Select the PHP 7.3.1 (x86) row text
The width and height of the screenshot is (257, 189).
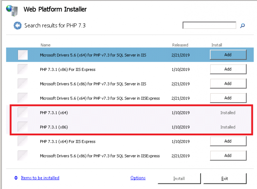tap(54, 127)
